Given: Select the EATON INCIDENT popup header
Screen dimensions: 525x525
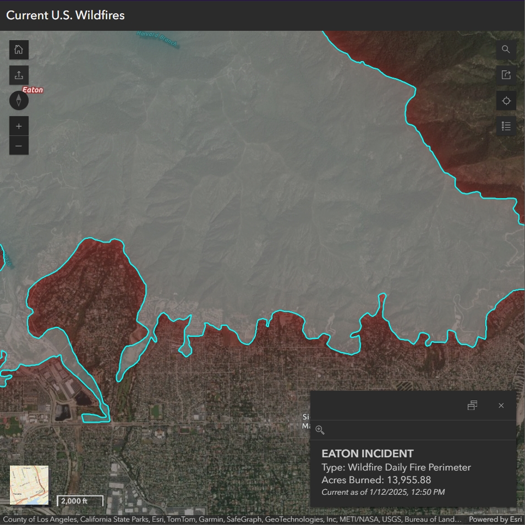Looking at the screenshot, I should [368, 453].
